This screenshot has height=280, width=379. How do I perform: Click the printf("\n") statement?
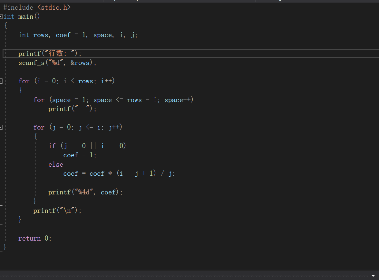point(57,211)
